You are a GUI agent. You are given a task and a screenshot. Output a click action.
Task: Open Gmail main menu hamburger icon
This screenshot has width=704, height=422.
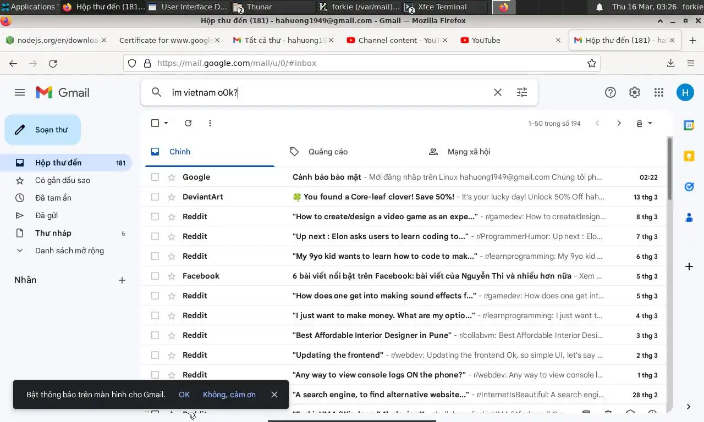pos(20,92)
